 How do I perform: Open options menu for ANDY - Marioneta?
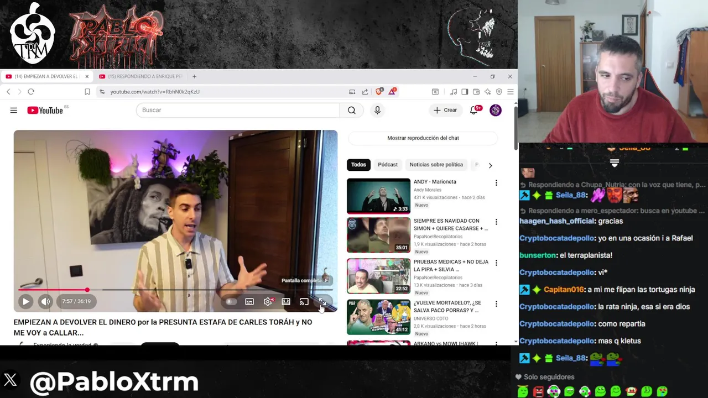click(x=496, y=183)
